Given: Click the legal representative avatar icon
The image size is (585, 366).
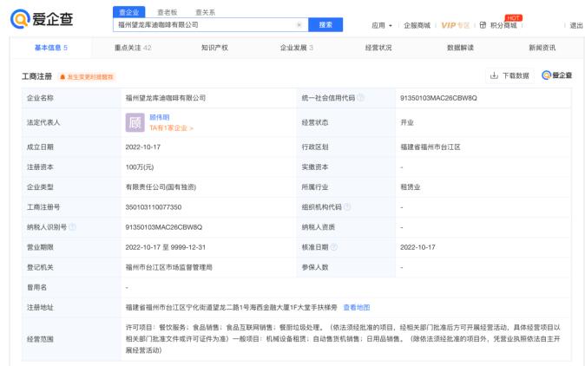Looking at the screenshot, I should (135, 122).
